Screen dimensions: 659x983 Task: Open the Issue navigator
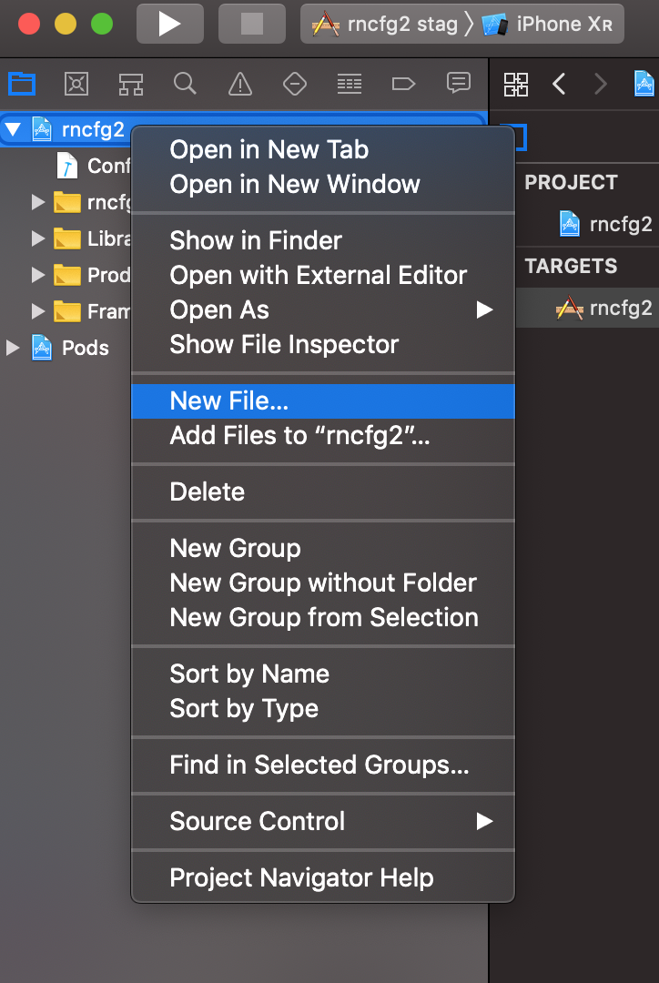(239, 83)
